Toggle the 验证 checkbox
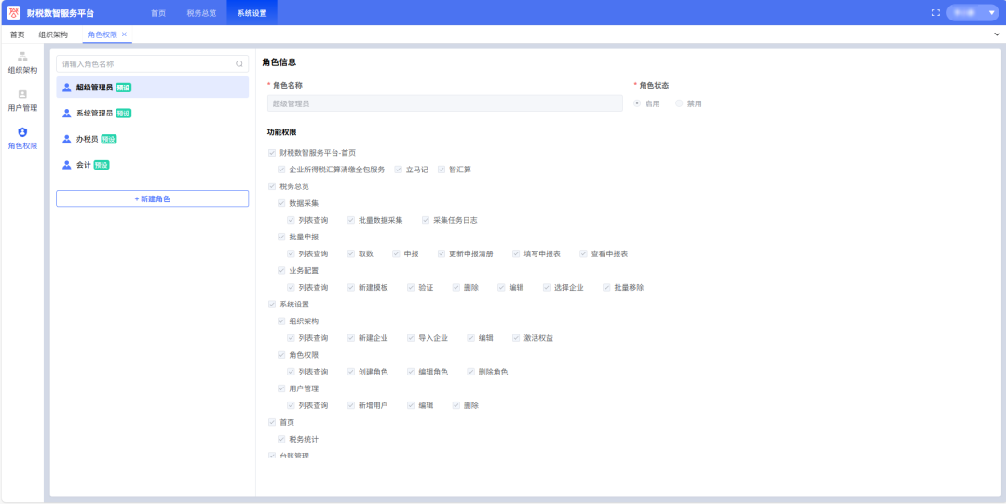Image resolution: width=1006 pixels, height=504 pixels. click(411, 288)
